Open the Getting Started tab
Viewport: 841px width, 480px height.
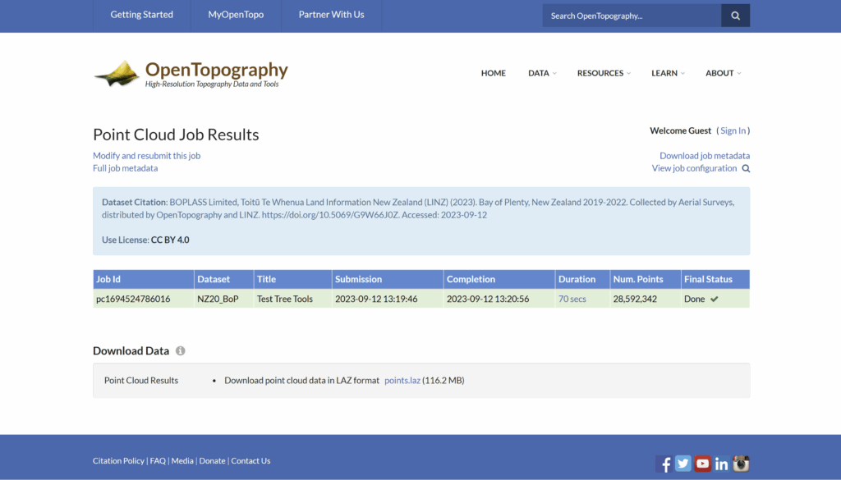(x=142, y=15)
